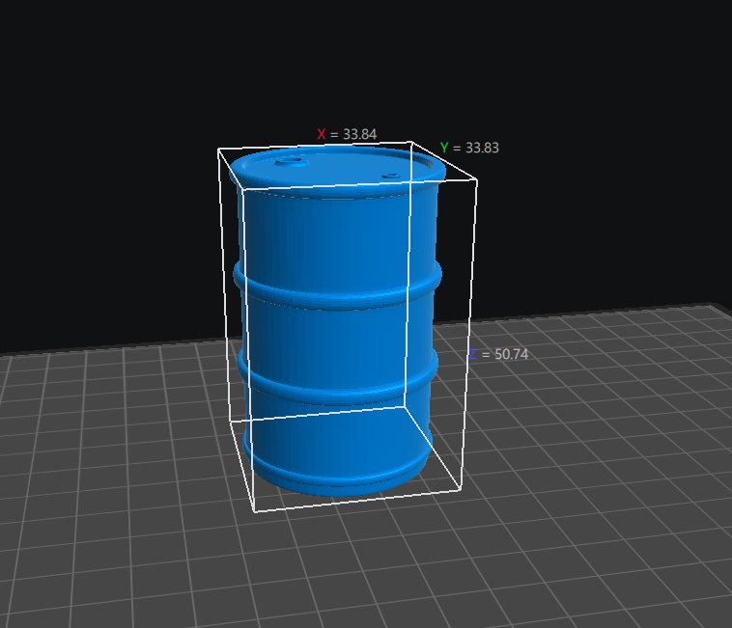This screenshot has height=628, width=732.
Task: Click the Y = 33.83 dimension label
Action: point(469,148)
